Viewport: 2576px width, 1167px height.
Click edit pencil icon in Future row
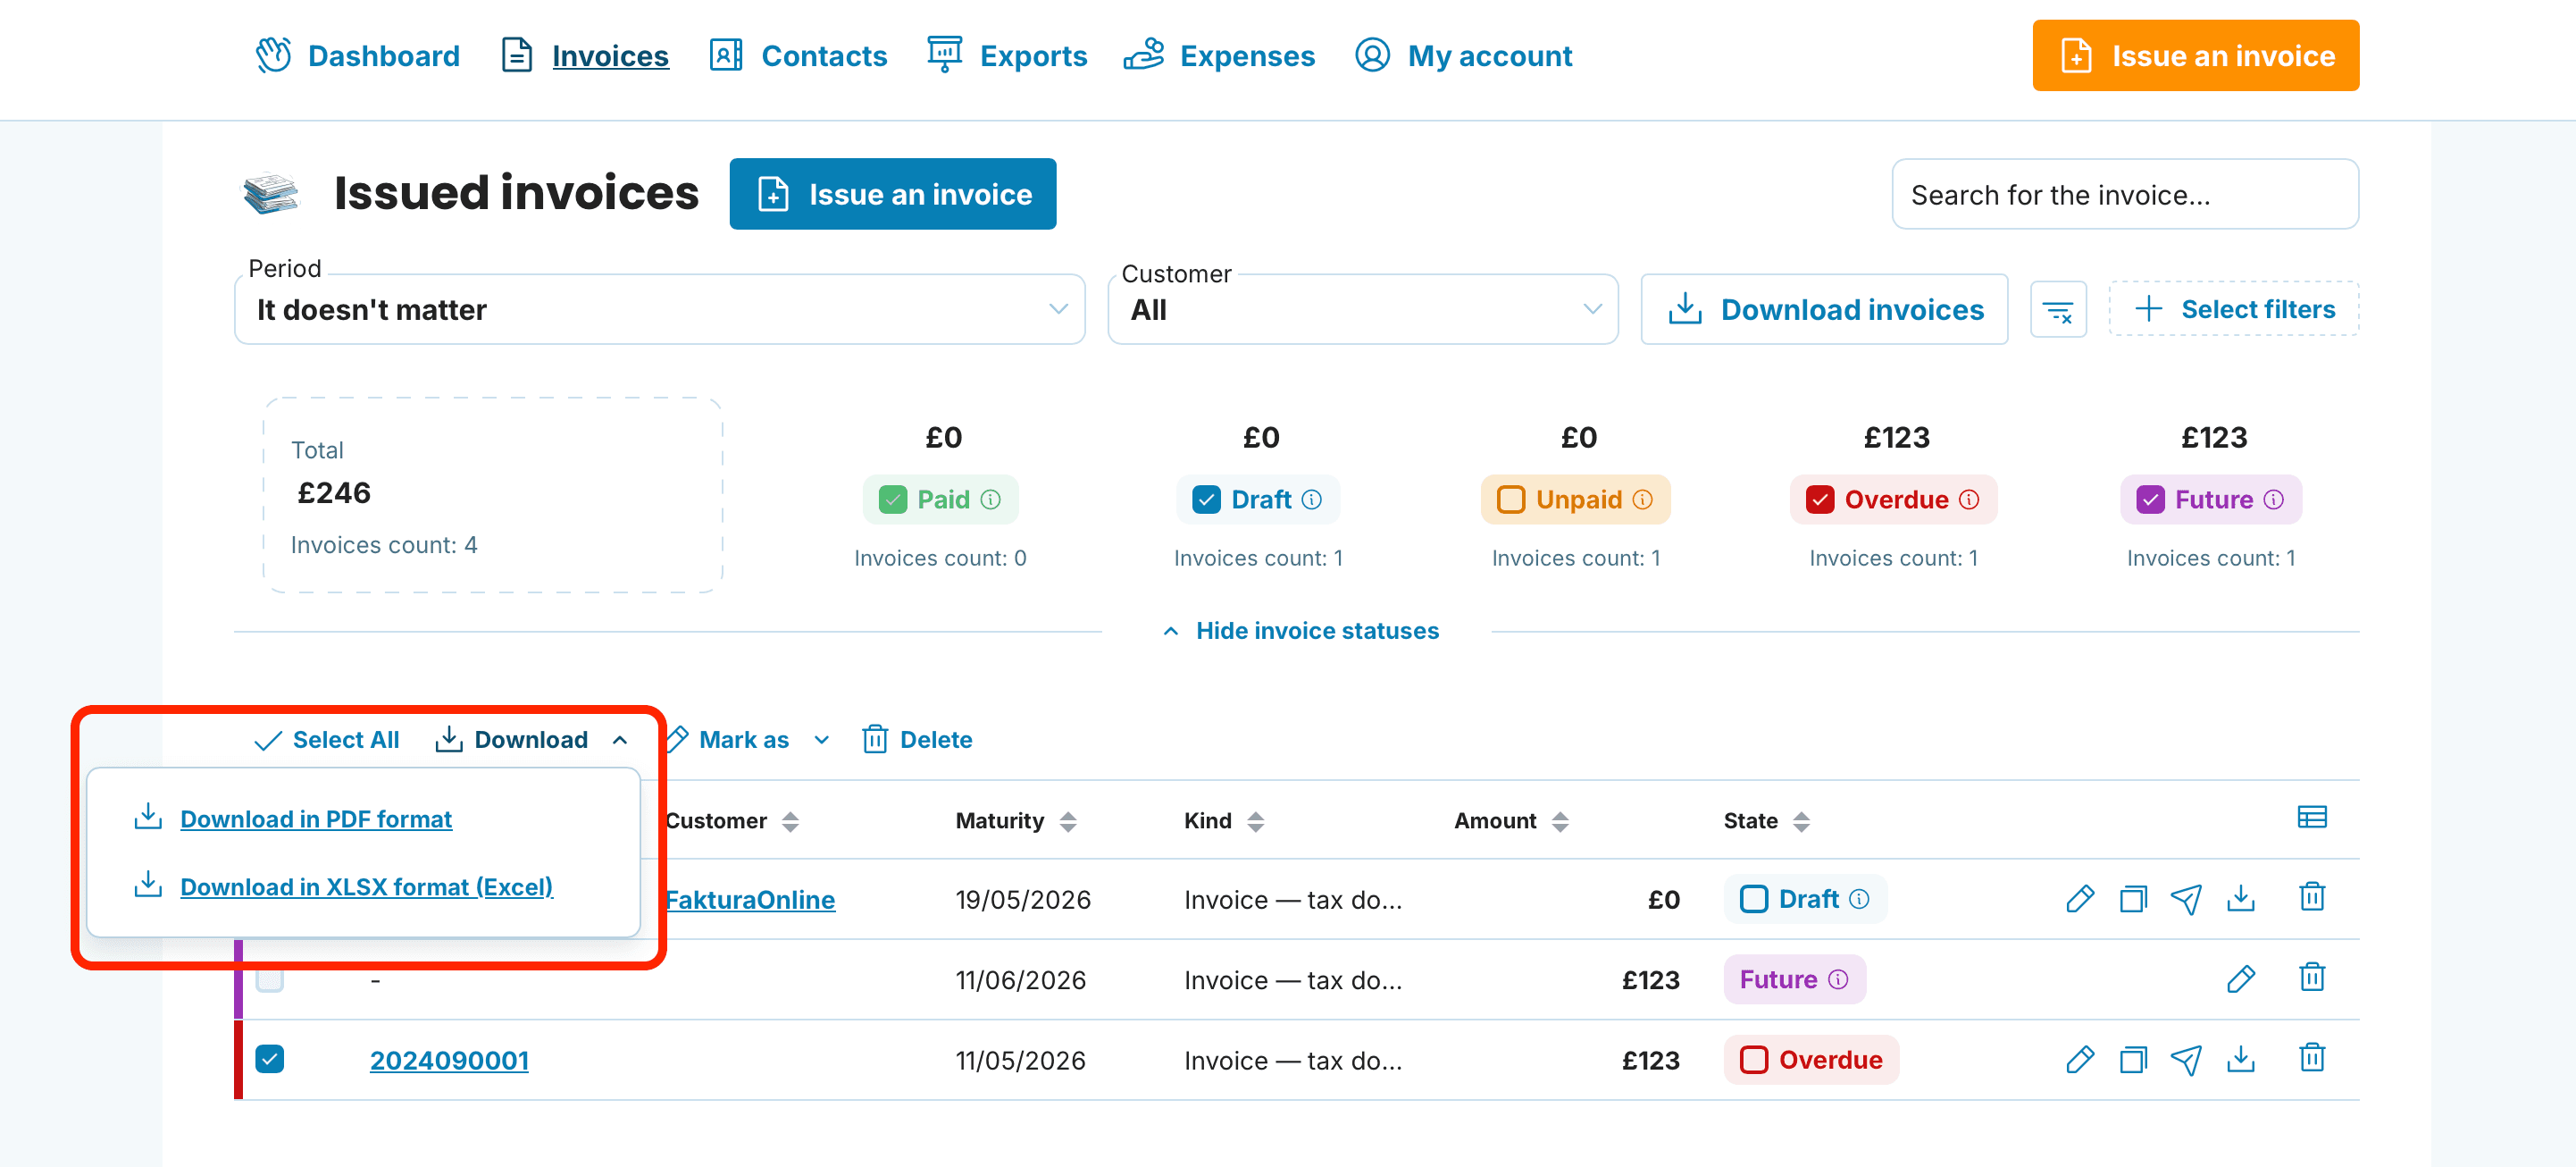point(2240,978)
